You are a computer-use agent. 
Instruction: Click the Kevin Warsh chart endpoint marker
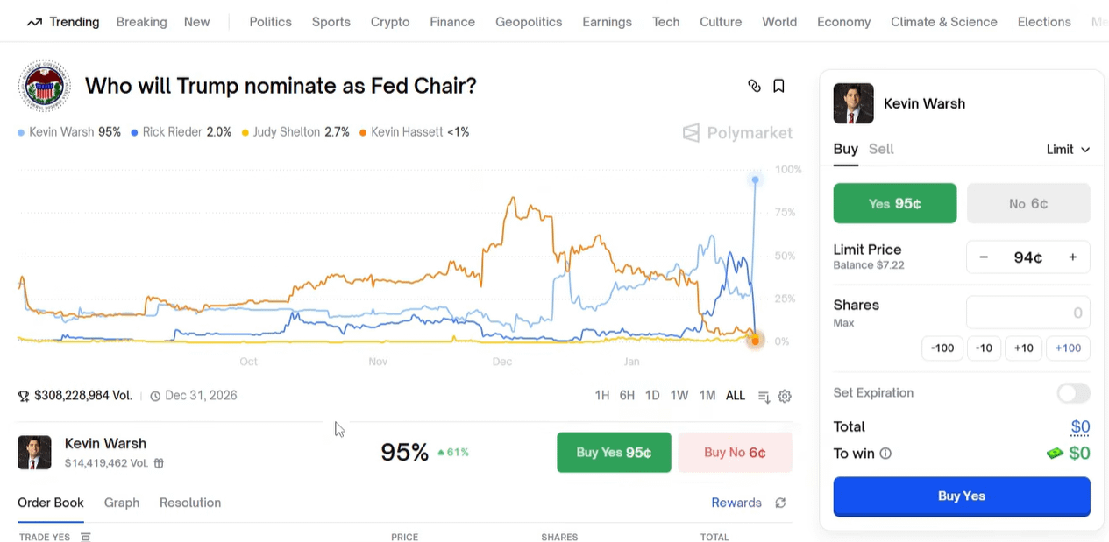pyautogui.click(x=755, y=180)
